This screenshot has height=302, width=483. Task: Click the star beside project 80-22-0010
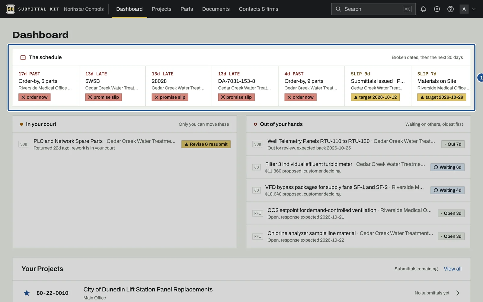tap(27, 293)
